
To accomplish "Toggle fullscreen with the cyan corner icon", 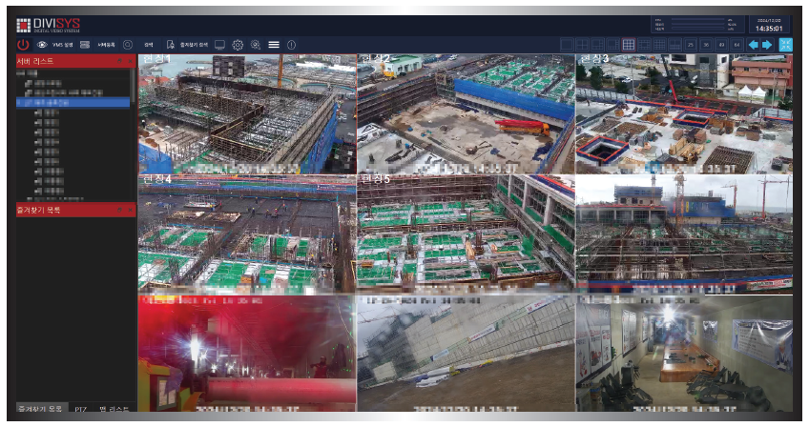I will click(786, 44).
